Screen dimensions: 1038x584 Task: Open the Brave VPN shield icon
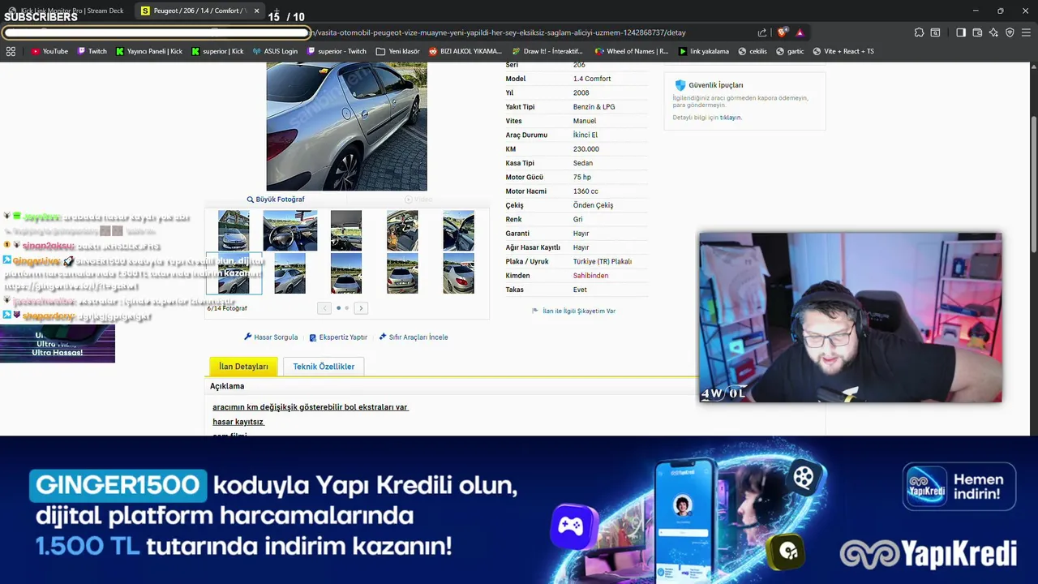[1010, 32]
